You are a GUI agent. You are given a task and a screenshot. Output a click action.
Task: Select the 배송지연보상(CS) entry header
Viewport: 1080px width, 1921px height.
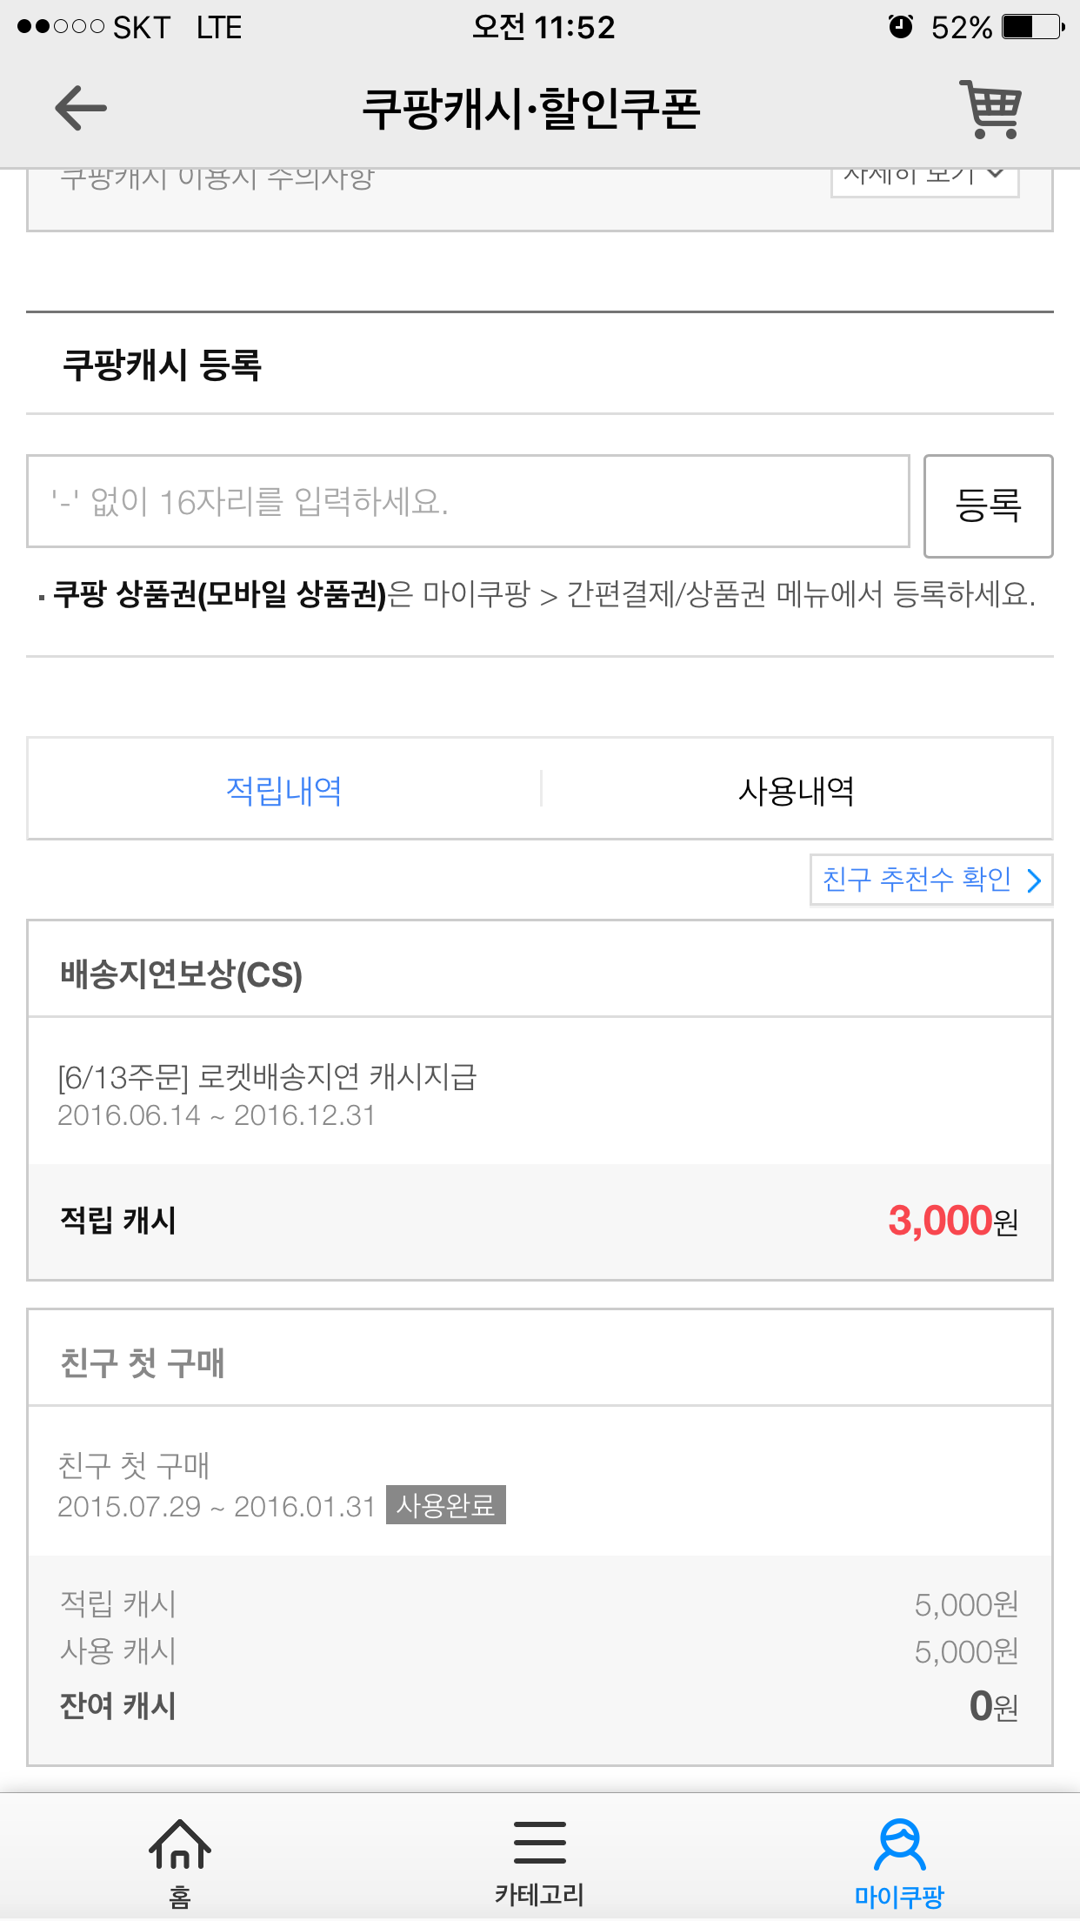click(x=182, y=974)
